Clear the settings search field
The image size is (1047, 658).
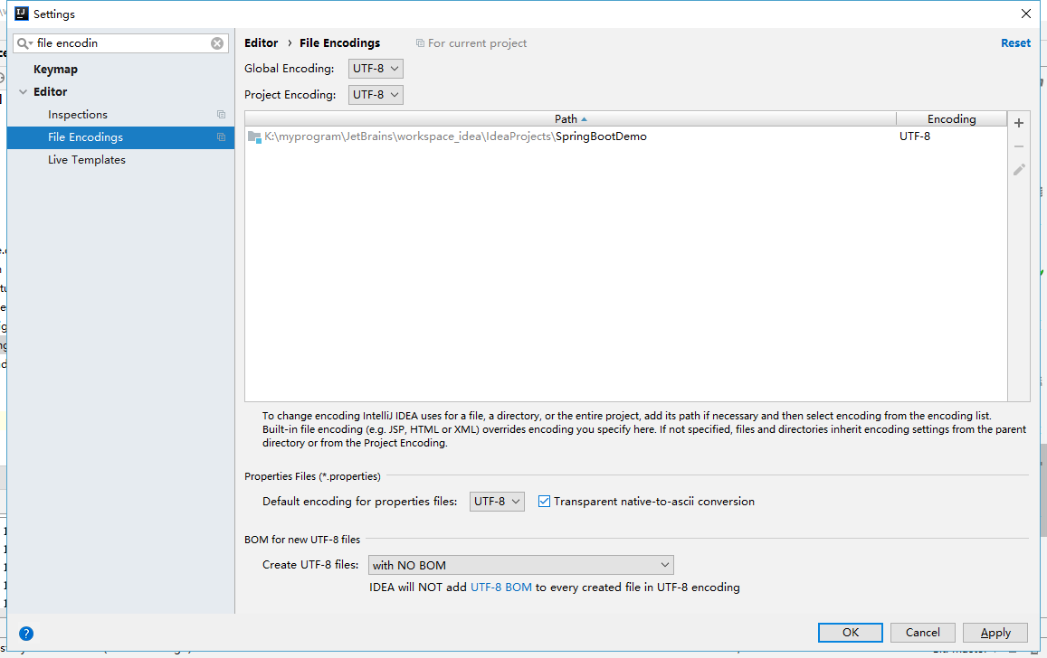point(217,43)
